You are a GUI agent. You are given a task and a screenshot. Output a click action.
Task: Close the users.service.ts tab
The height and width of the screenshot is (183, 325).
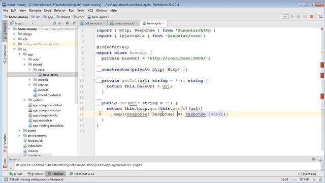click(137, 23)
